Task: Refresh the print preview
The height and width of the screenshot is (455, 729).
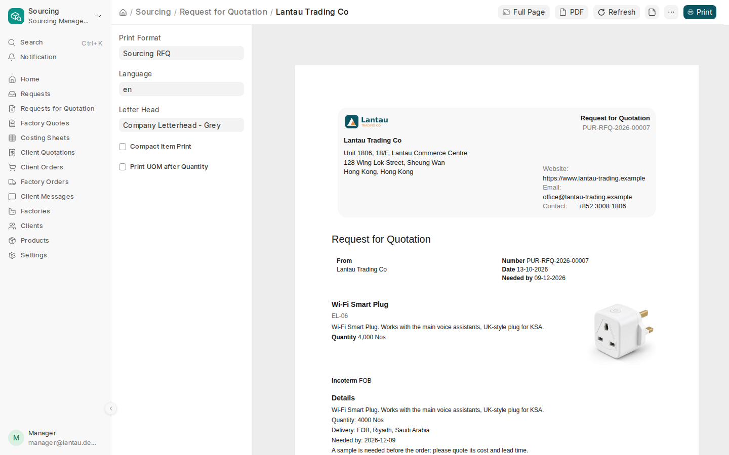Action: tap(617, 12)
